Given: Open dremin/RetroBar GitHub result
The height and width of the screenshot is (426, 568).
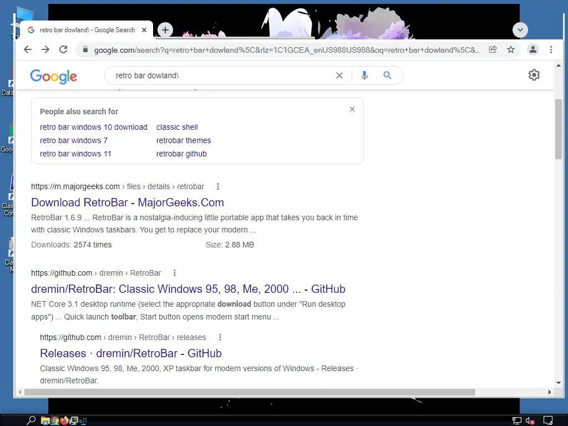Looking at the screenshot, I should pos(188,289).
